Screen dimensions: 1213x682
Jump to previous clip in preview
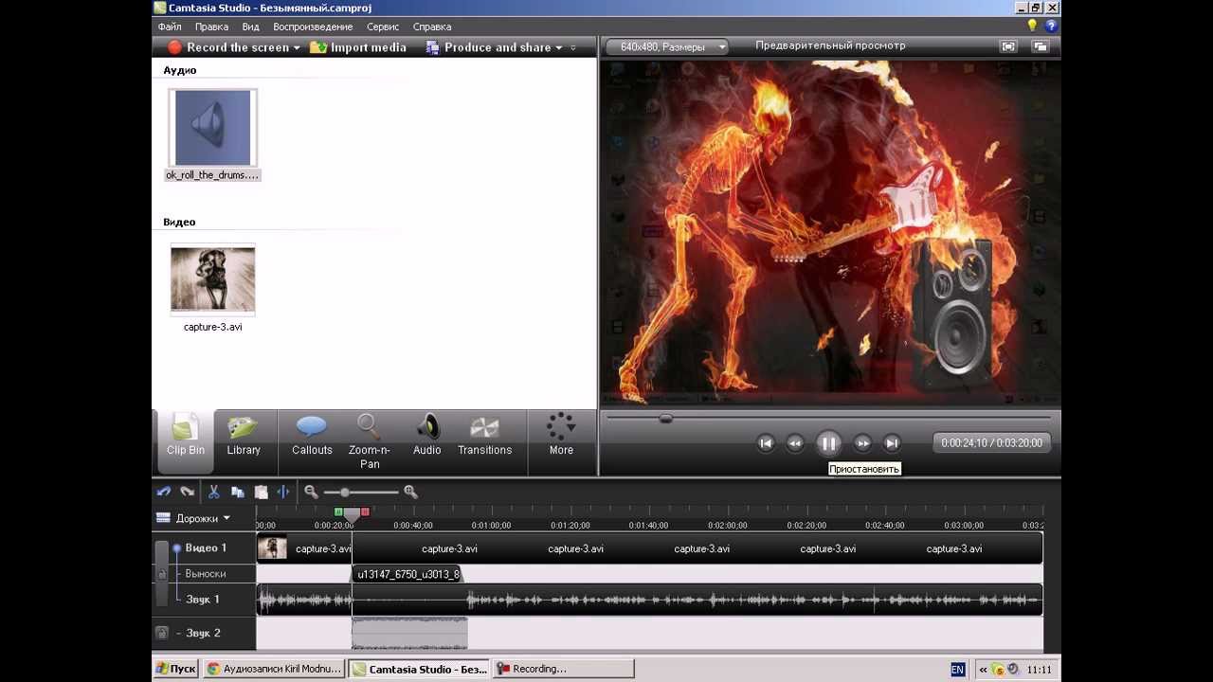(x=766, y=443)
